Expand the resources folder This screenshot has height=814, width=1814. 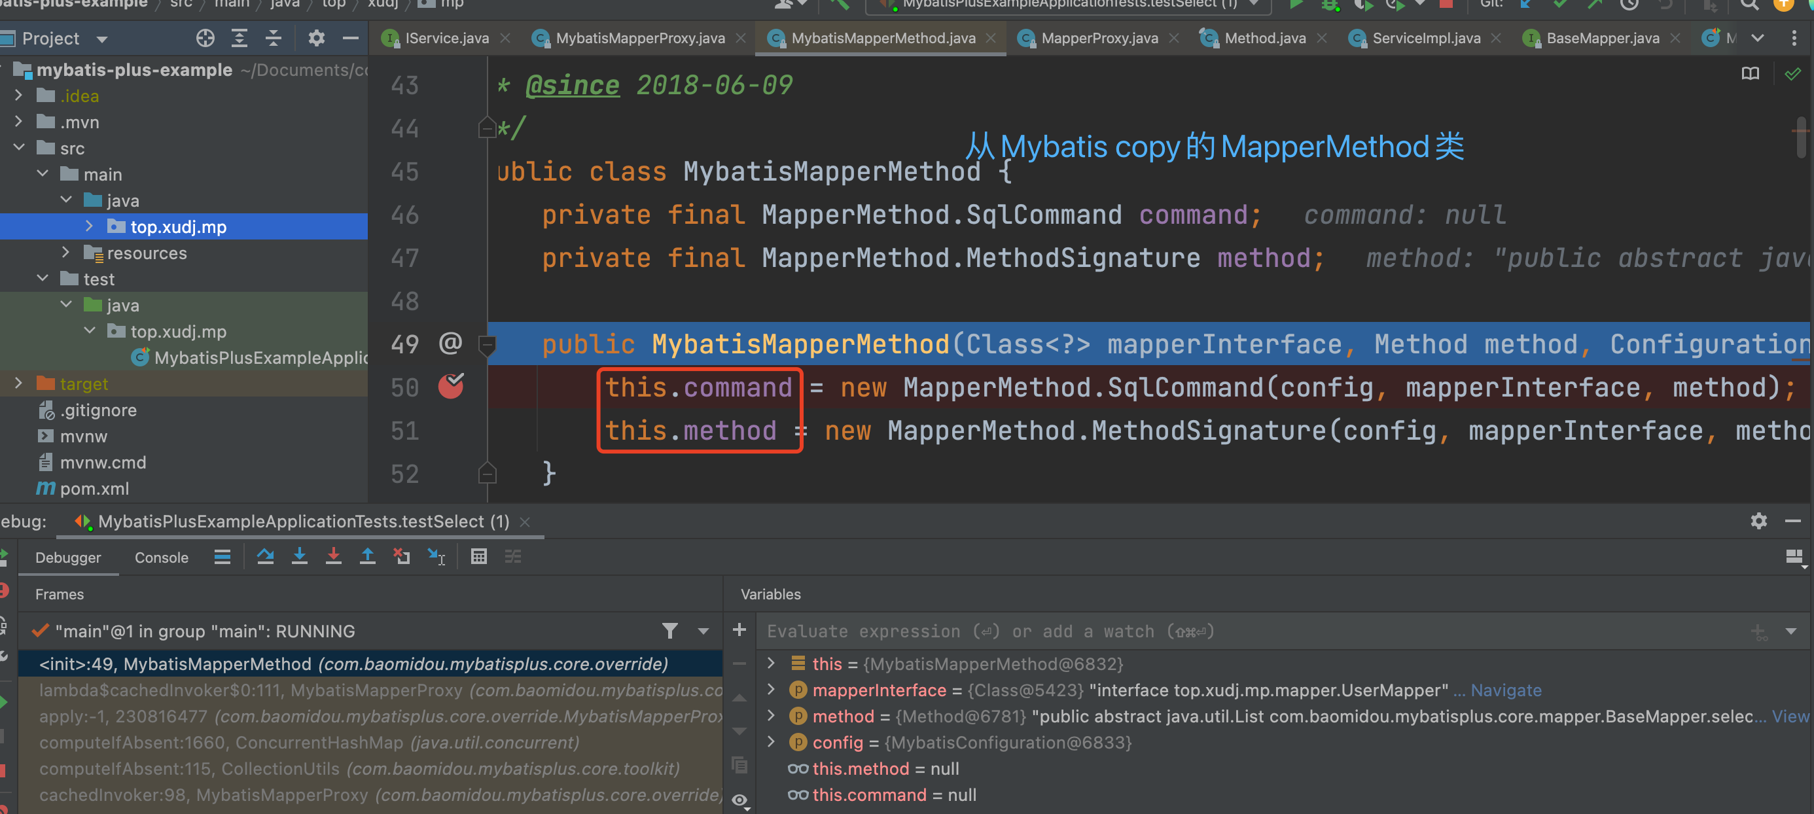[65, 252]
